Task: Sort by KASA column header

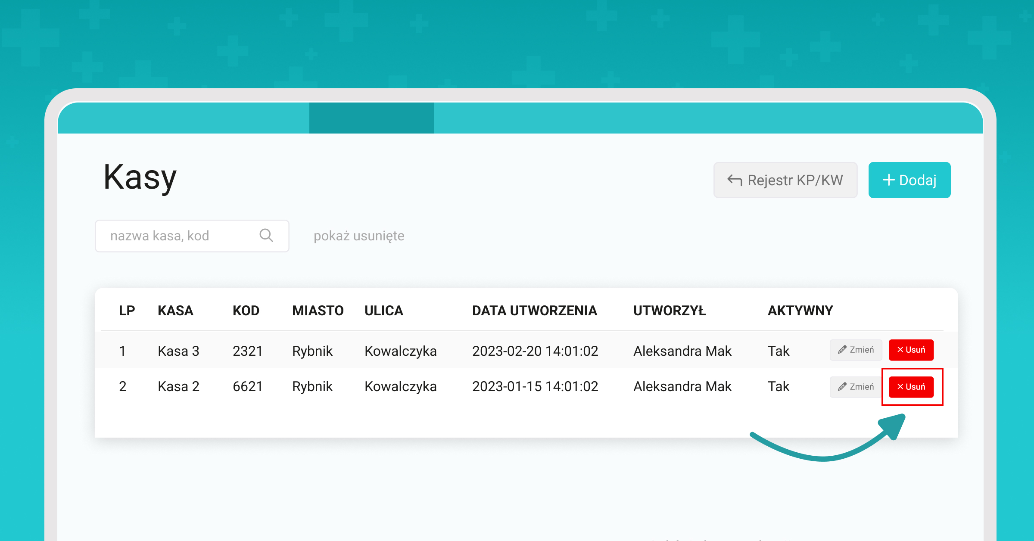Action: tap(175, 311)
